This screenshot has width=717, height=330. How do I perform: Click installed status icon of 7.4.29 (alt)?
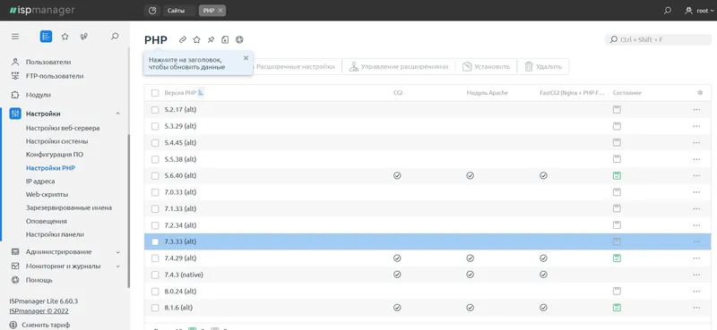point(617,258)
